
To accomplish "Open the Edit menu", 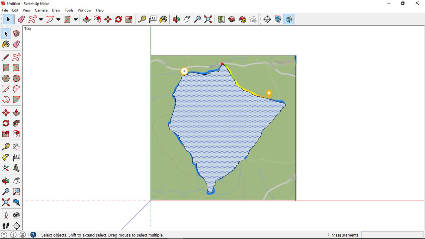I will (x=15, y=10).
